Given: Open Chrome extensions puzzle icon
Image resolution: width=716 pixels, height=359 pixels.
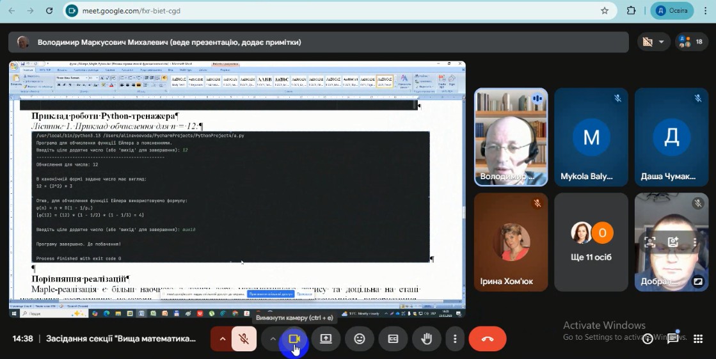Looking at the screenshot, I should point(632,11).
